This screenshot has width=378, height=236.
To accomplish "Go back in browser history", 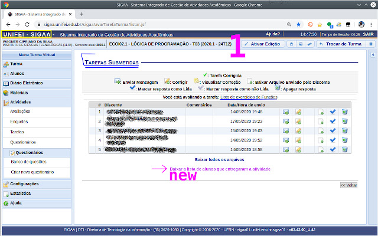I will 8,25.
